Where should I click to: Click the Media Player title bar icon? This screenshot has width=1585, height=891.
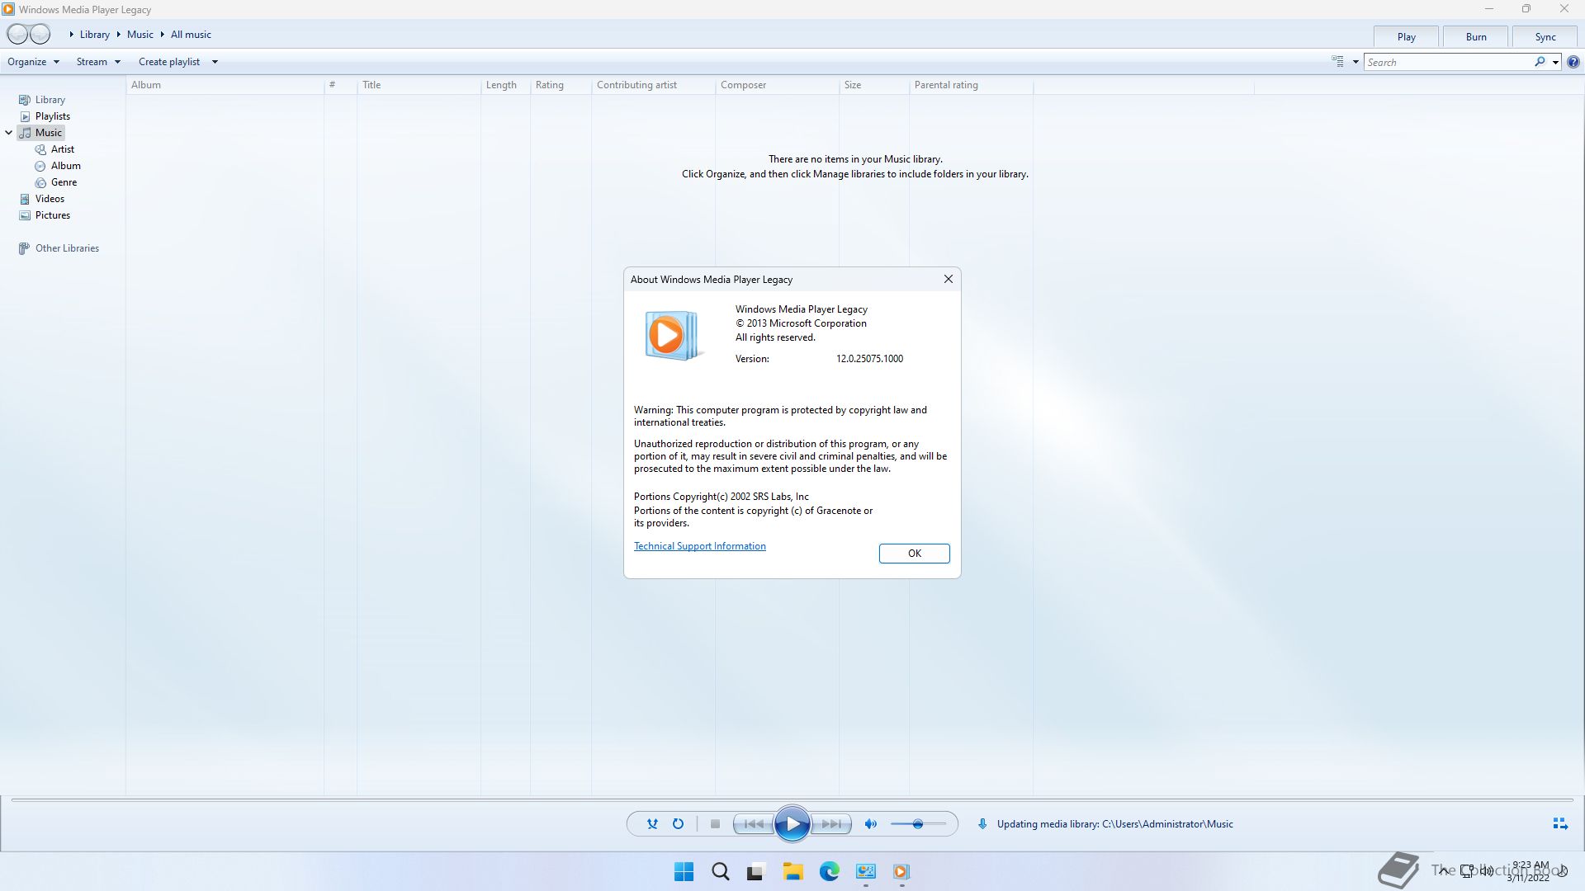8,9
